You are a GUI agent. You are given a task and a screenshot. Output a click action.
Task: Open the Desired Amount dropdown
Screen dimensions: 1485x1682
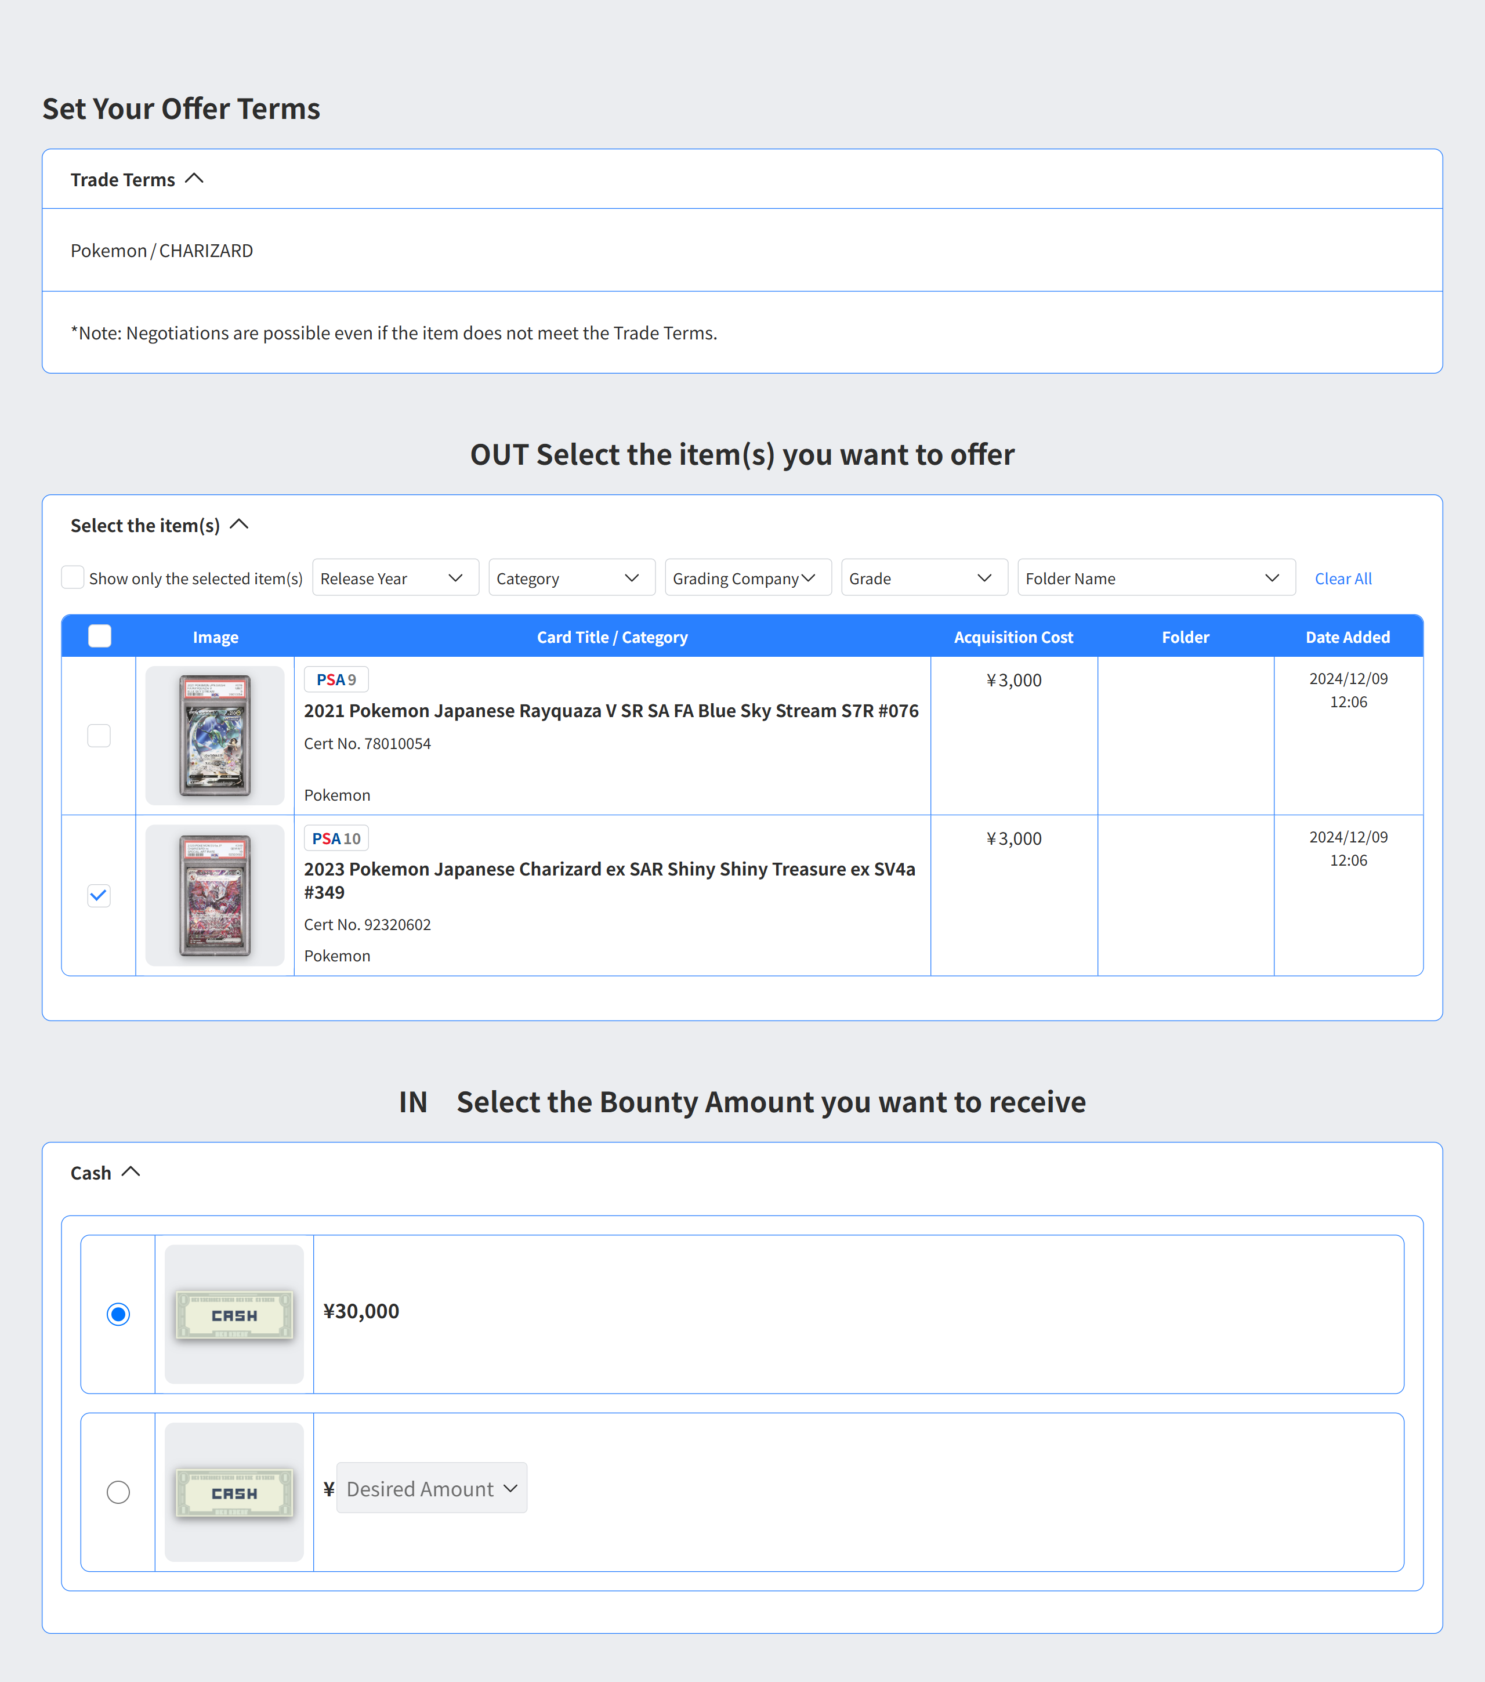pyautogui.click(x=431, y=1488)
